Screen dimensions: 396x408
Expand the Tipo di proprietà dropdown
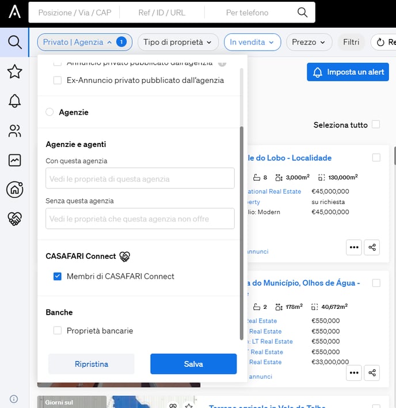pyautogui.click(x=178, y=42)
